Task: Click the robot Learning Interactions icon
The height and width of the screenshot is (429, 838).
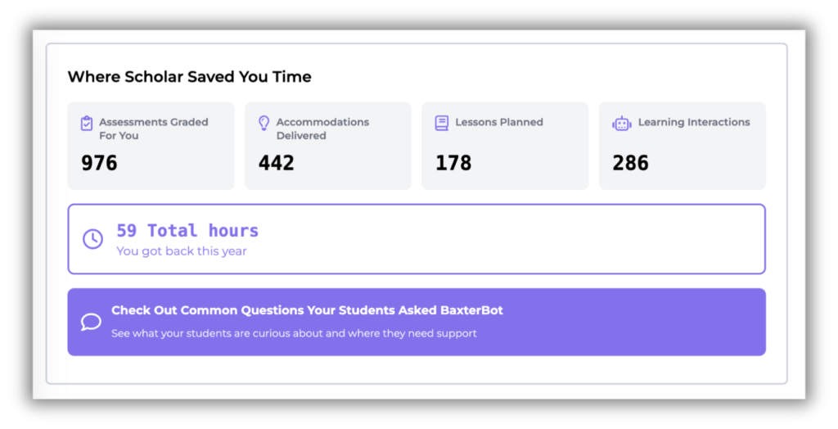Action: 622,124
